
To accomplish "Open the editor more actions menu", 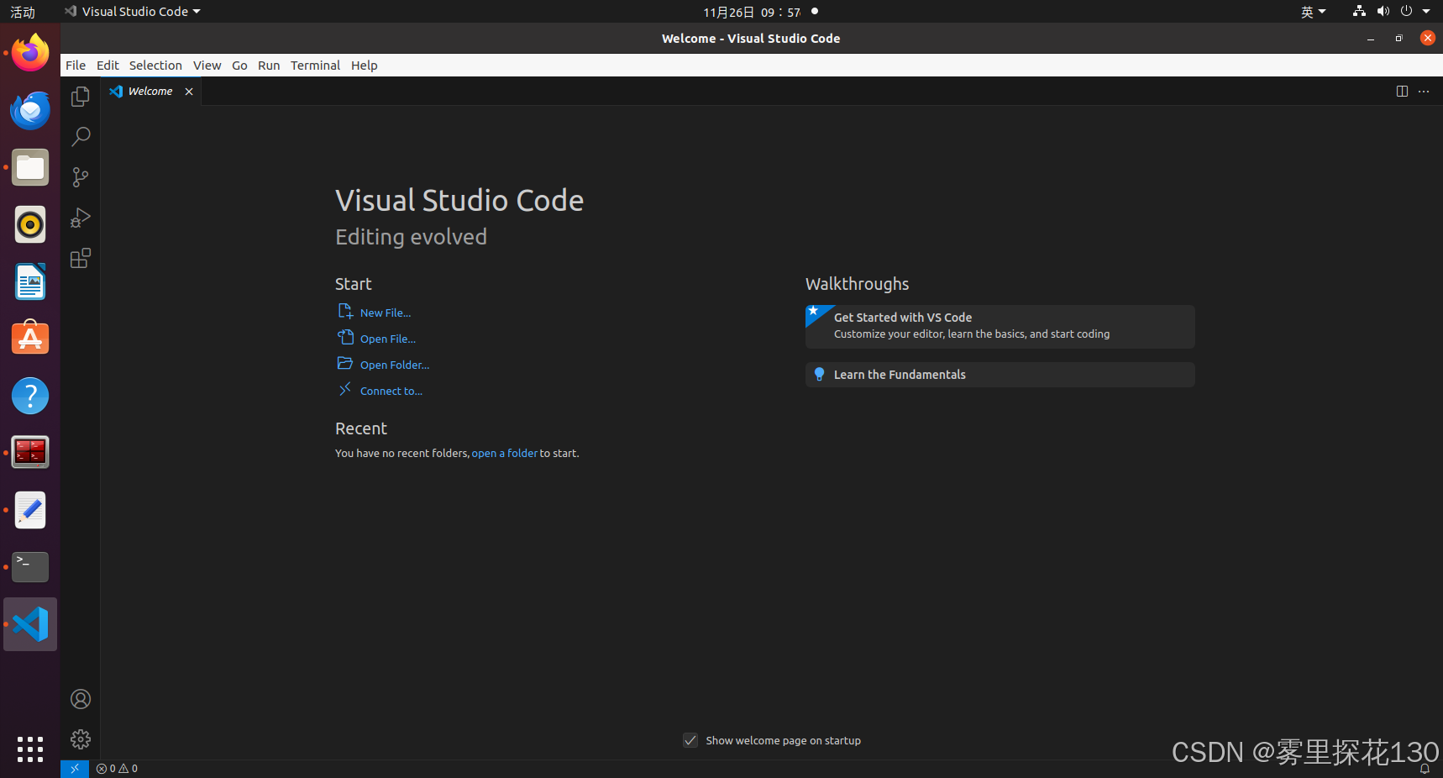I will click(1424, 91).
